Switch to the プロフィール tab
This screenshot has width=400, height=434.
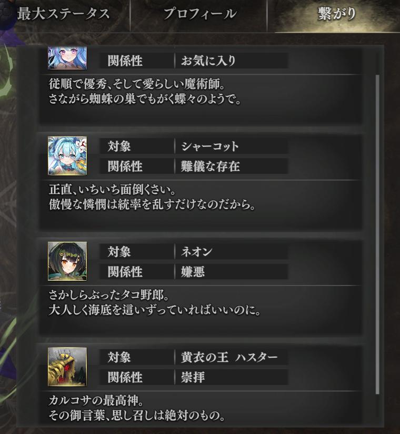pyautogui.click(x=199, y=14)
